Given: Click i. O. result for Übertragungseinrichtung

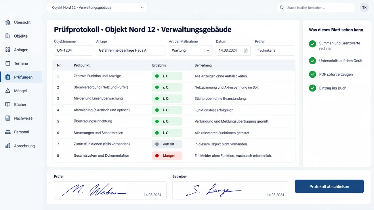Looking at the screenshot, I should [167, 121].
